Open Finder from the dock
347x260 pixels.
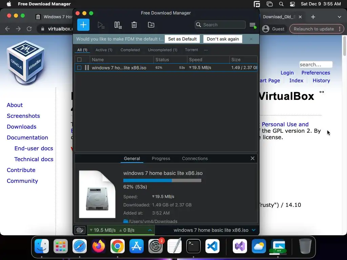pyautogui.click(x=42, y=246)
